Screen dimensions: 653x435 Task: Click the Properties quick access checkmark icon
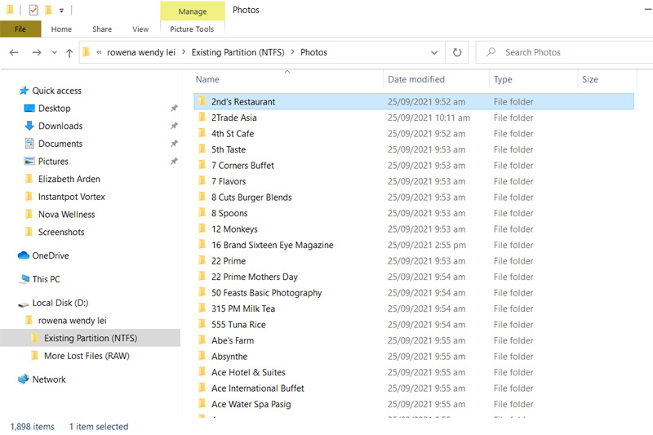pyautogui.click(x=33, y=10)
